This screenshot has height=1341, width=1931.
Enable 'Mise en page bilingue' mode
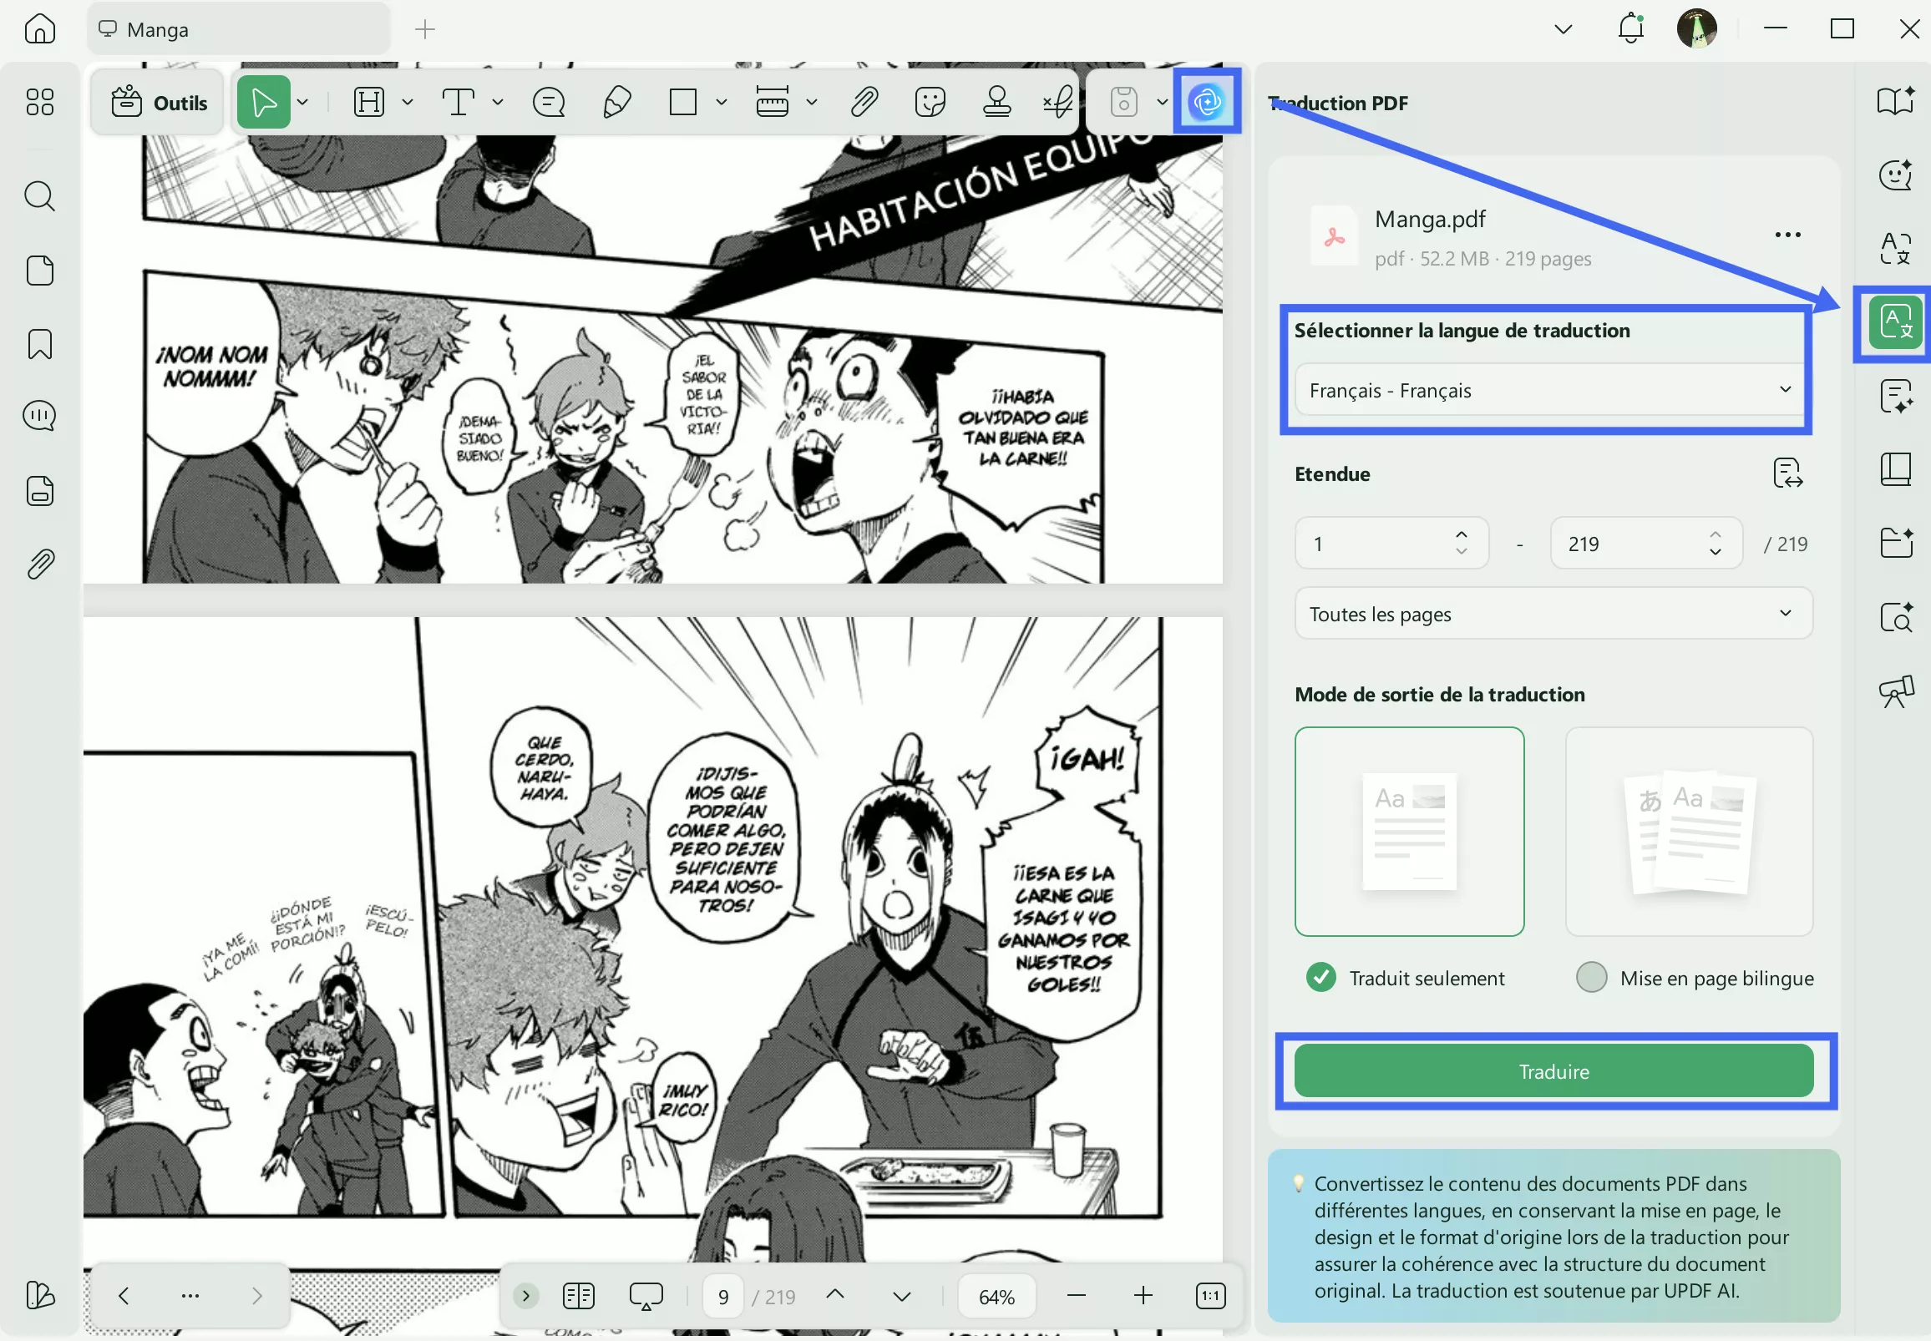click(1593, 977)
